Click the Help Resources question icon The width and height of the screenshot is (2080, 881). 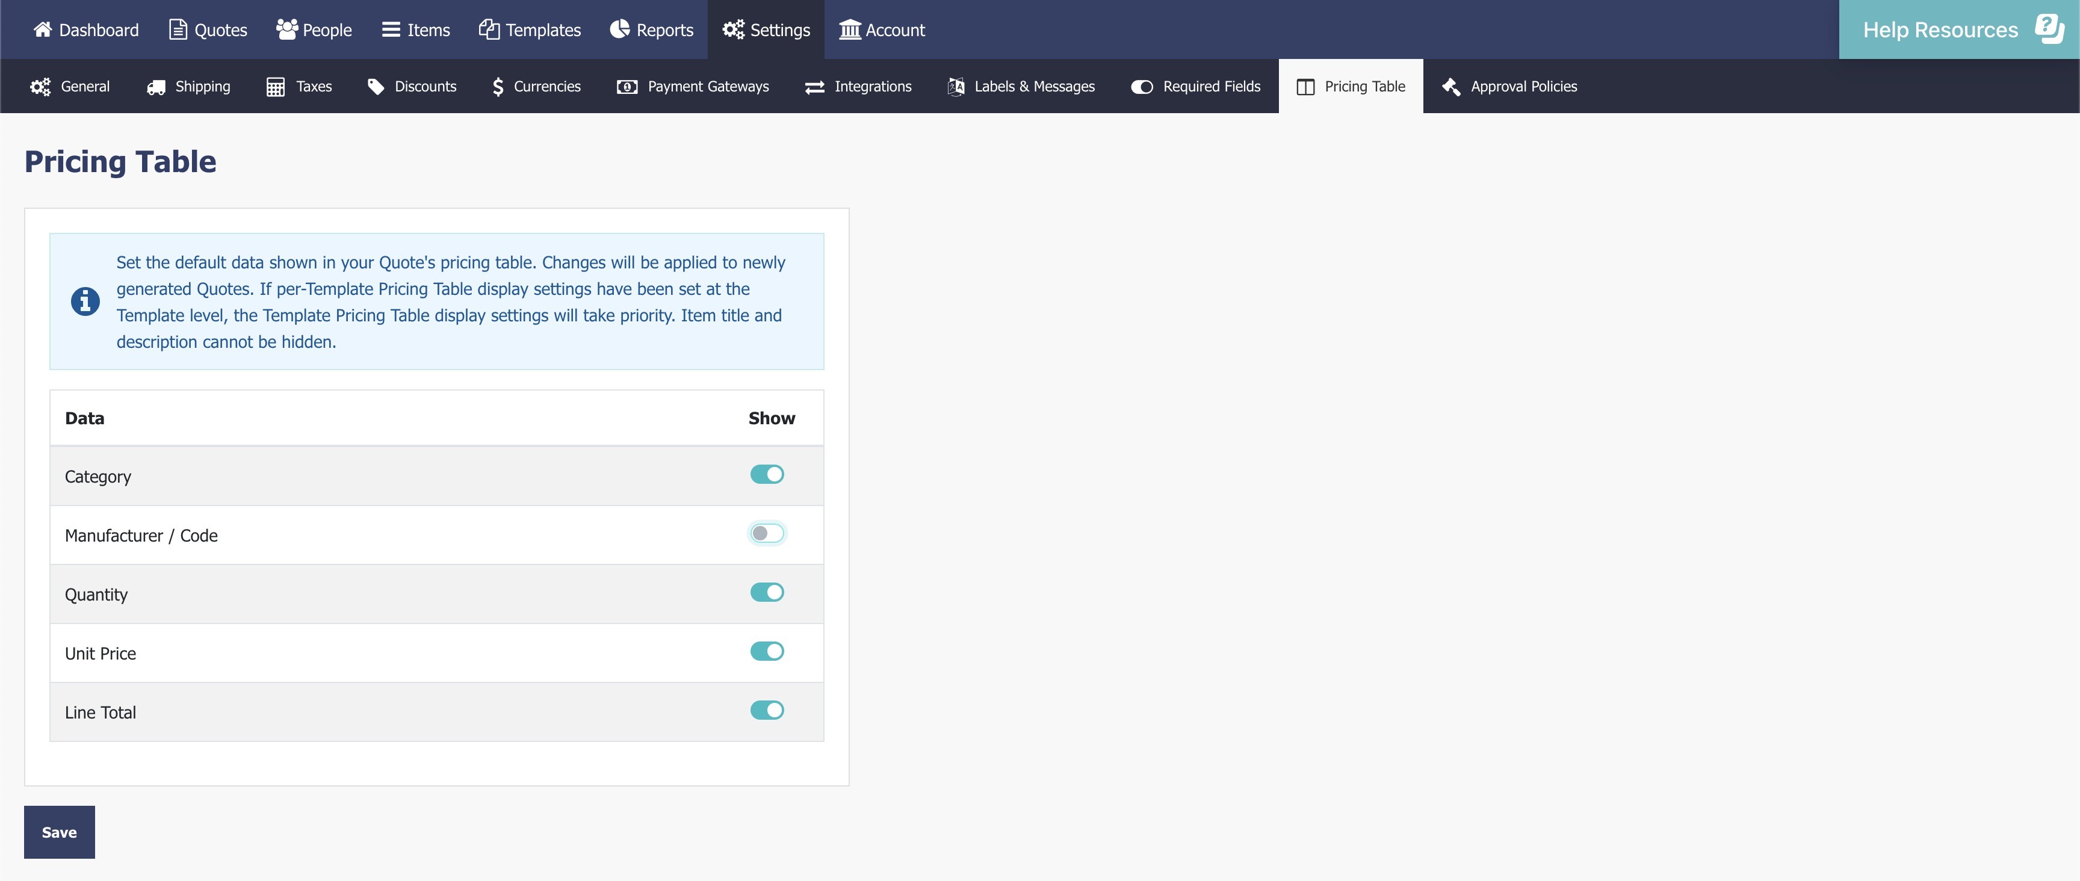click(2049, 29)
